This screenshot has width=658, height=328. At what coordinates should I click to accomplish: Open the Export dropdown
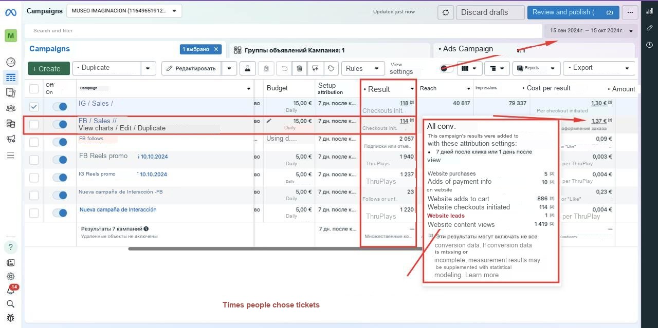point(599,68)
